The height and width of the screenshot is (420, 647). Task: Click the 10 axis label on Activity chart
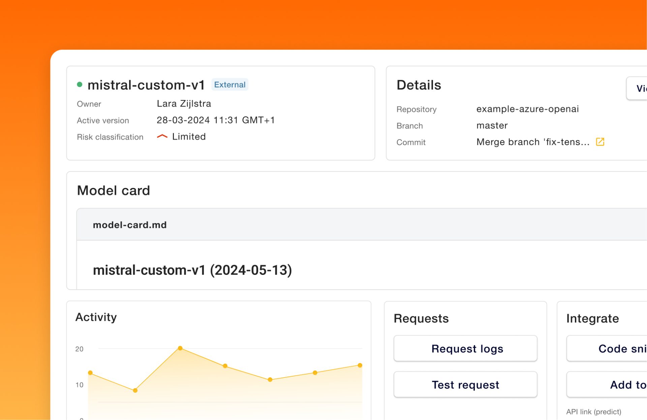[79, 385]
